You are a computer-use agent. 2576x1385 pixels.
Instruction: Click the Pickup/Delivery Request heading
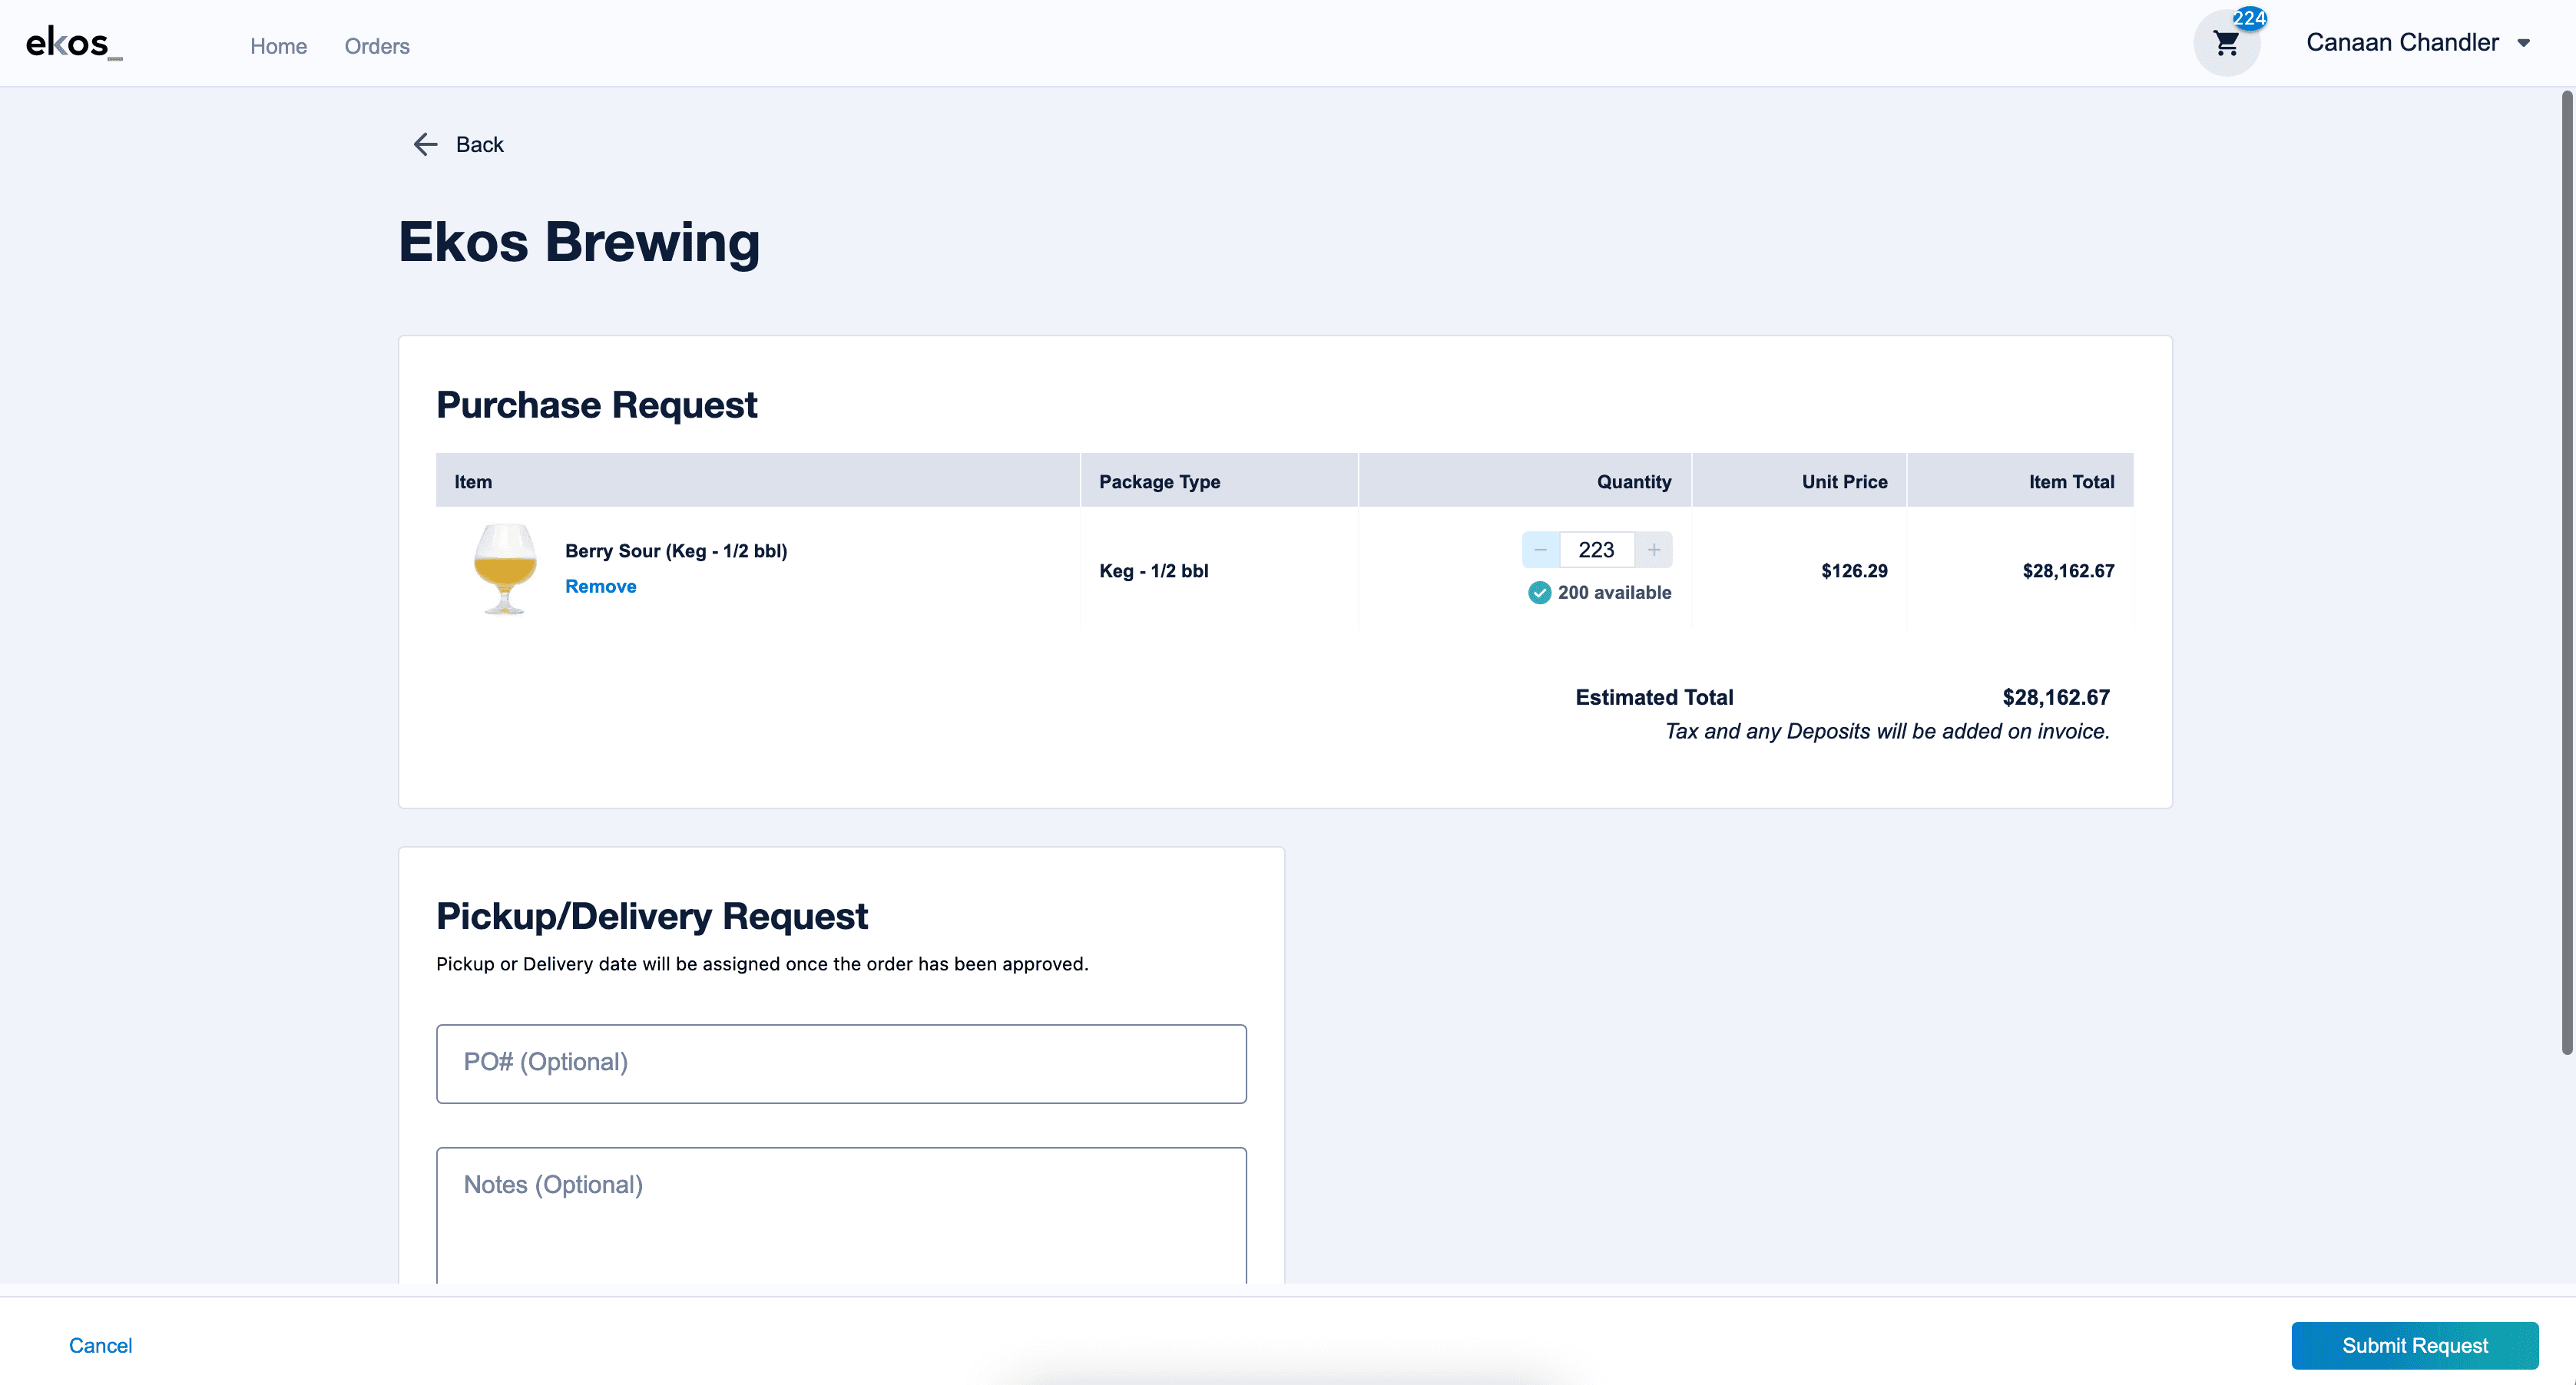coord(652,917)
